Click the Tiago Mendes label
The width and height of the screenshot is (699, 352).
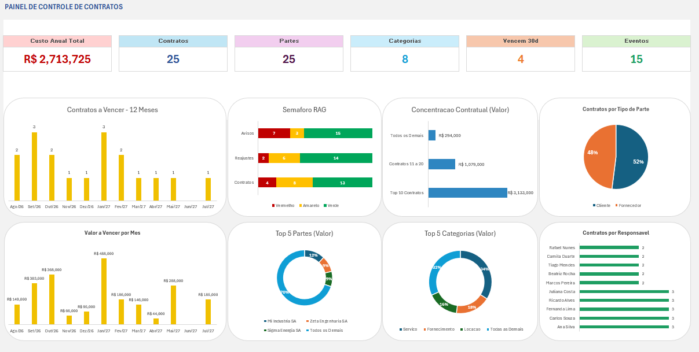562,265
